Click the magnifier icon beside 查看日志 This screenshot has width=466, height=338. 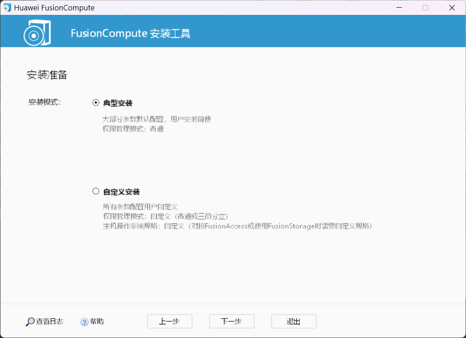click(x=30, y=322)
